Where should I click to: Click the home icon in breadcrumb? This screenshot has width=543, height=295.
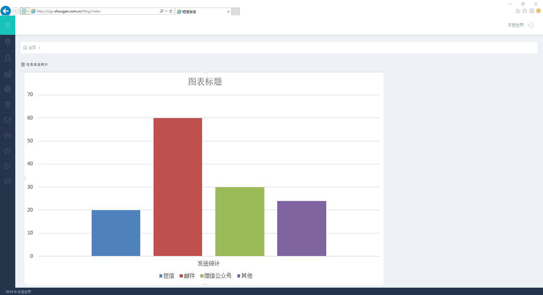[25, 48]
